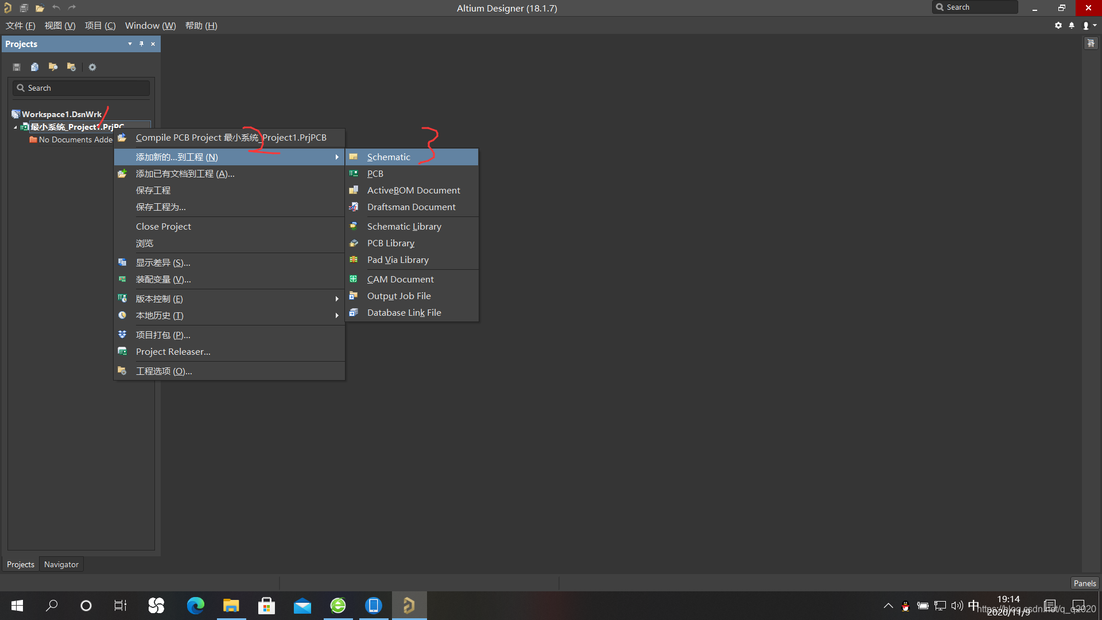Open the Window (W) menu

tap(150, 26)
